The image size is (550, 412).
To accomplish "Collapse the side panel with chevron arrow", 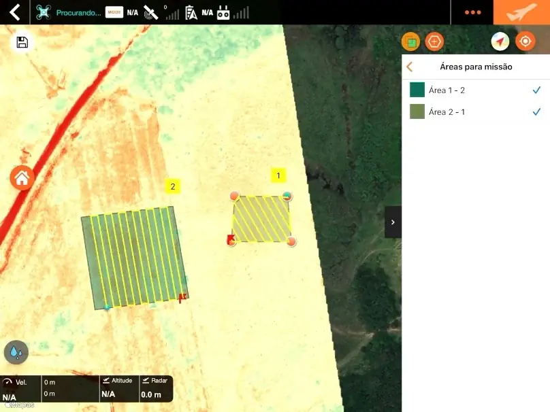I will (x=393, y=222).
